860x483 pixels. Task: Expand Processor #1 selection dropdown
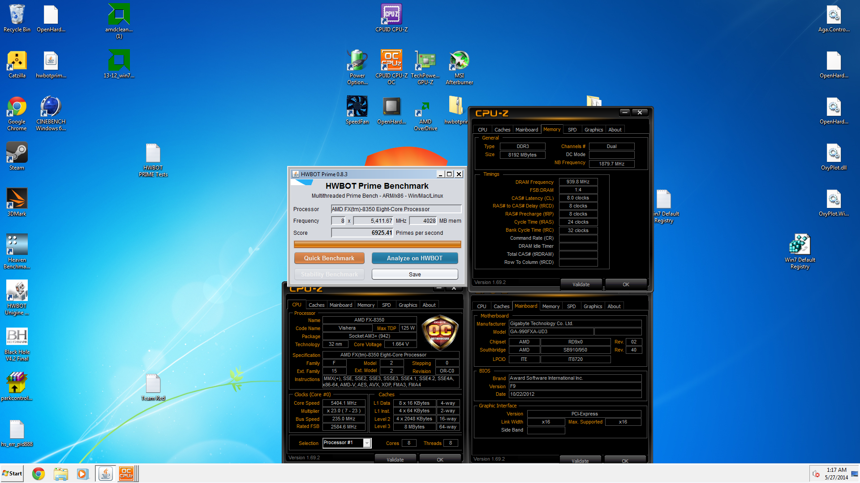[367, 443]
